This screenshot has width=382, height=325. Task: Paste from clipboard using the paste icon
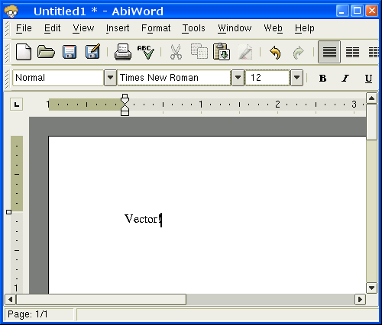[x=222, y=52]
